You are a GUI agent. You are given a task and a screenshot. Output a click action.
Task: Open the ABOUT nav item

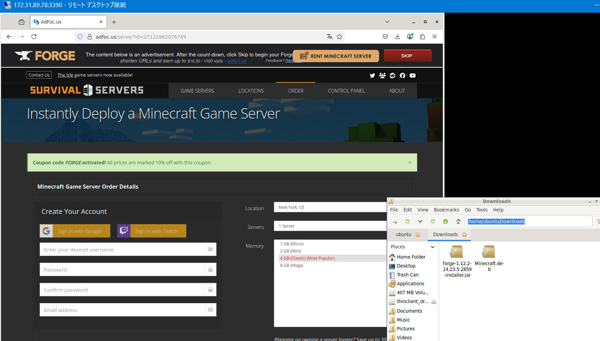click(x=397, y=91)
